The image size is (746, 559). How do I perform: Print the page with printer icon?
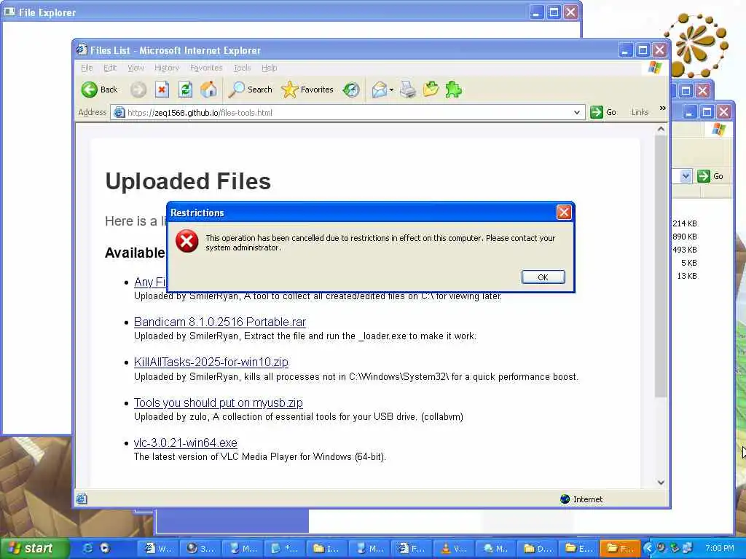click(408, 90)
